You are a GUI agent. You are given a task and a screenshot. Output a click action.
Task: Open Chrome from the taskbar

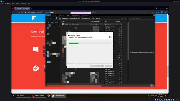pos(48,96)
